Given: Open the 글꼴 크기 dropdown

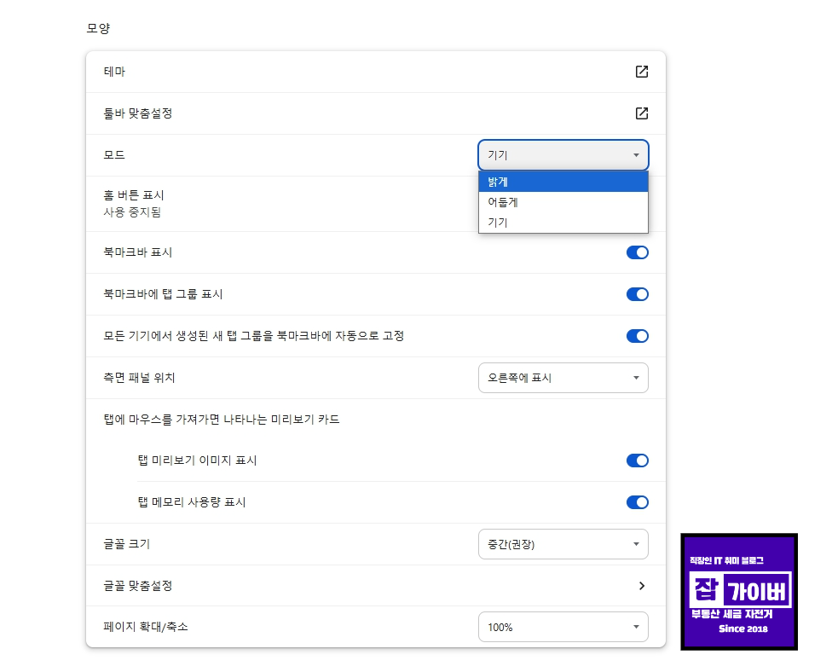Looking at the screenshot, I should (x=563, y=544).
